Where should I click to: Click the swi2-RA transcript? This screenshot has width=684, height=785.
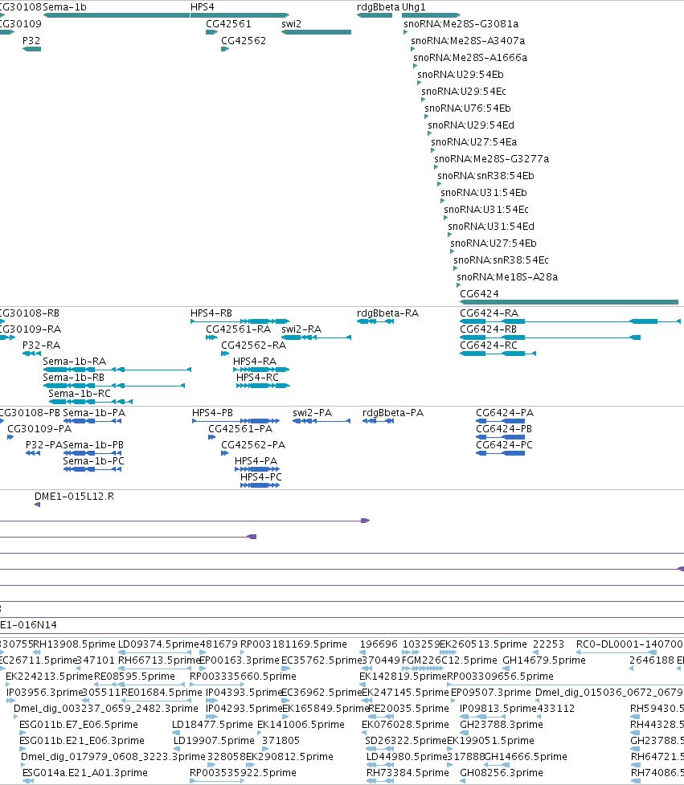click(316, 337)
